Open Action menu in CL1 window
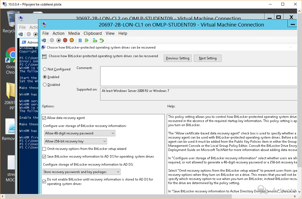The image size is (302, 199). [x=58, y=33]
